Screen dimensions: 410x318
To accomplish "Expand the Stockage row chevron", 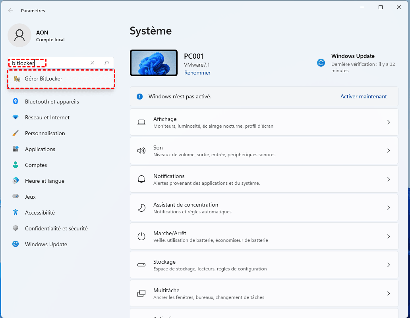I will click(x=389, y=265).
